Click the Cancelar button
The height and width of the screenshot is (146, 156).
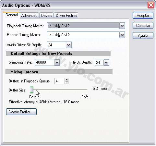coord(143,26)
